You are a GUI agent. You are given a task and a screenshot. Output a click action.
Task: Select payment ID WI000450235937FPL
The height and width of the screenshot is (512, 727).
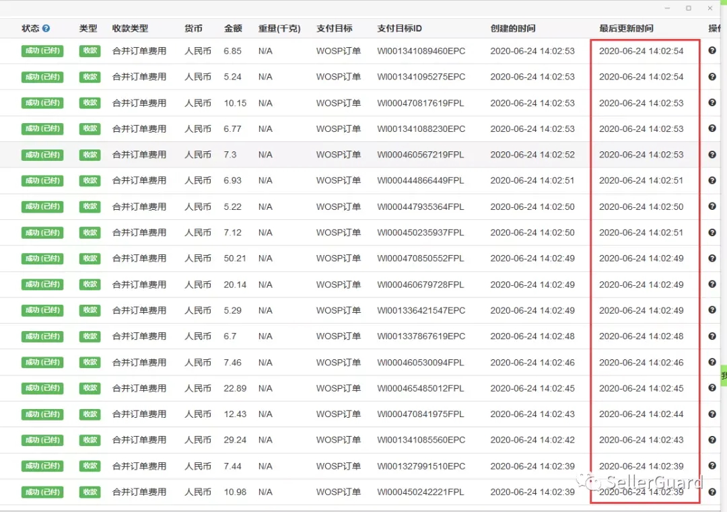tap(421, 233)
